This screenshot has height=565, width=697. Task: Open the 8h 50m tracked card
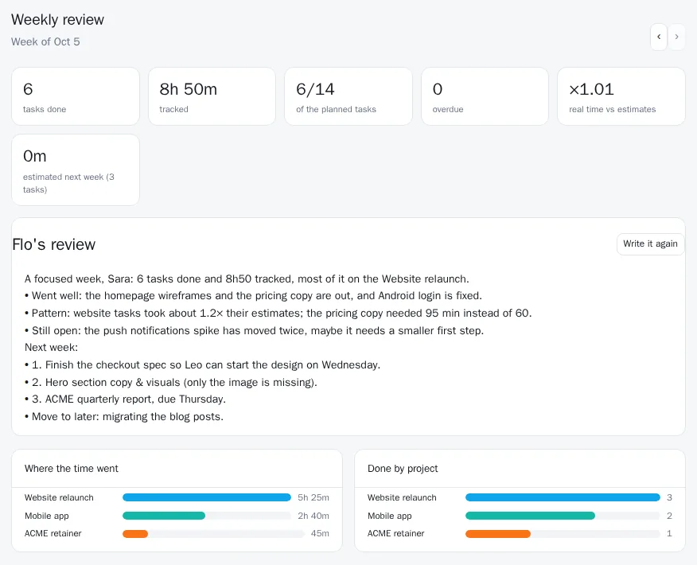coord(212,96)
